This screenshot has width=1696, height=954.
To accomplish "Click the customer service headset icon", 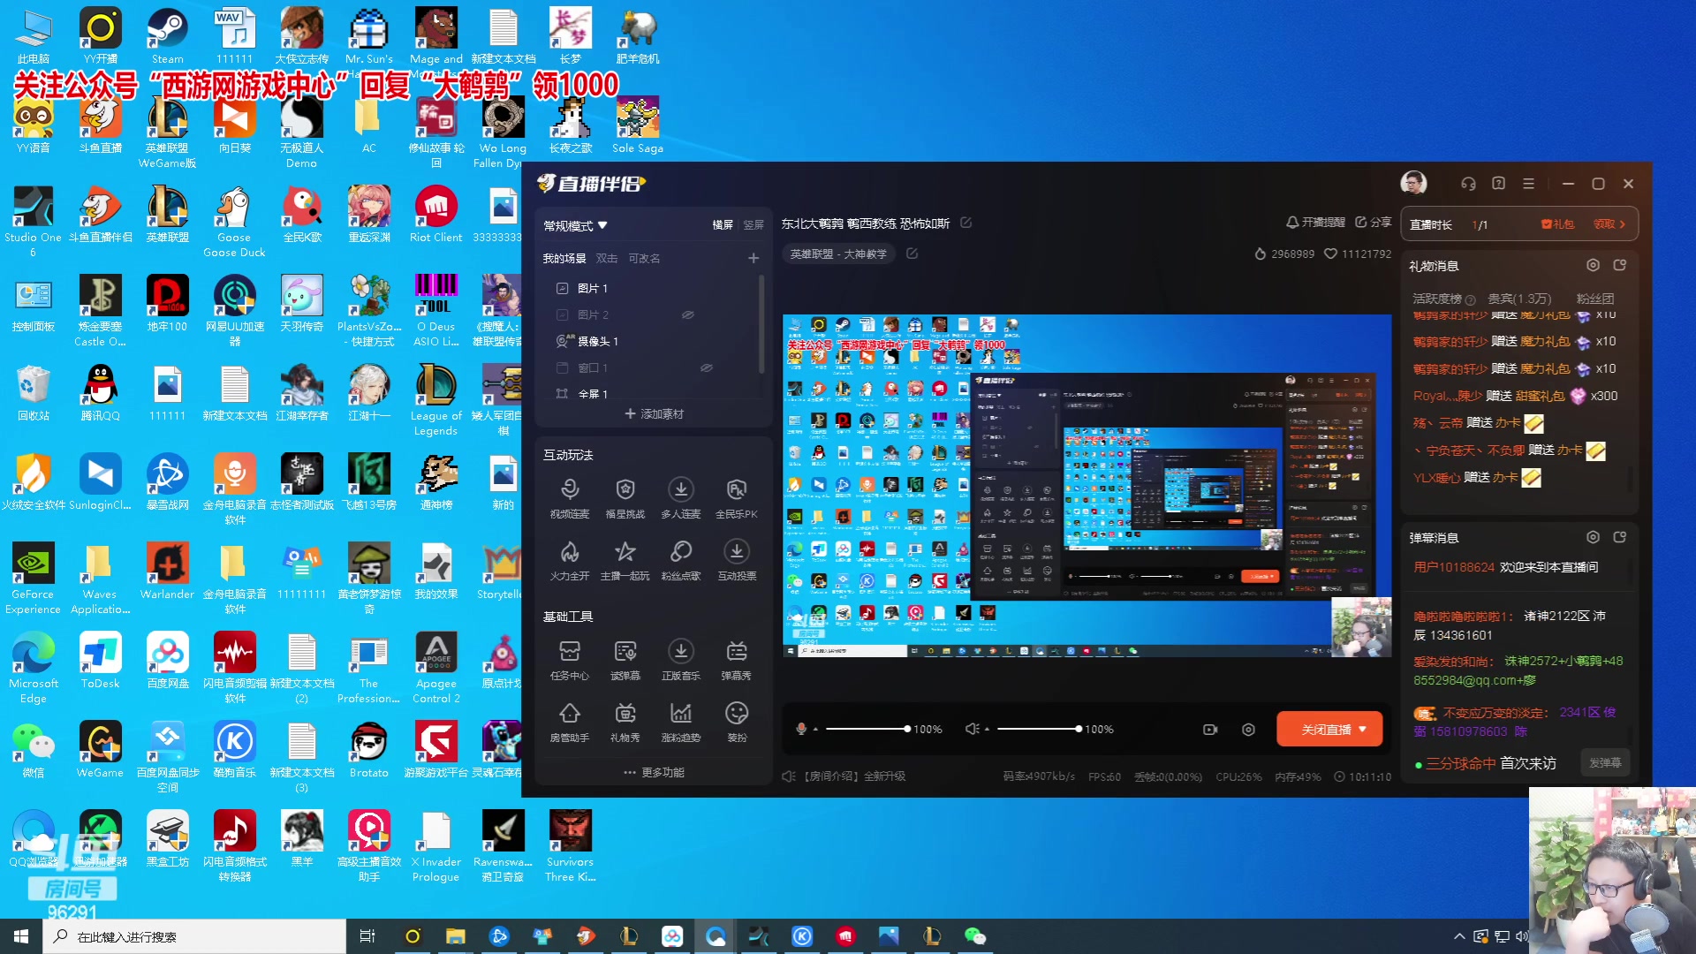I will point(1468,184).
